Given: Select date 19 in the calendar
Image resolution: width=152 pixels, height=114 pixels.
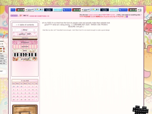Looking at the screenshot, I should [14, 96].
